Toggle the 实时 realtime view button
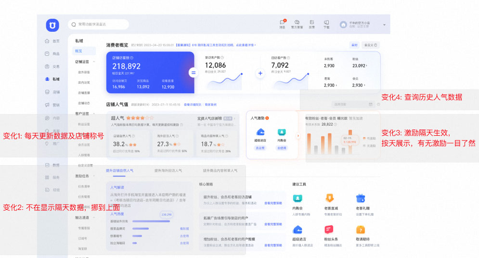Image resolution: width=479 pixels, height=258 pixels. pyautogui.click(x=354, y=45)
